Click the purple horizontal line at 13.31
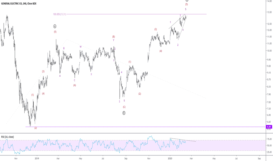The height and width of the screenshot is (161, 273). click(x=137, y=14)
